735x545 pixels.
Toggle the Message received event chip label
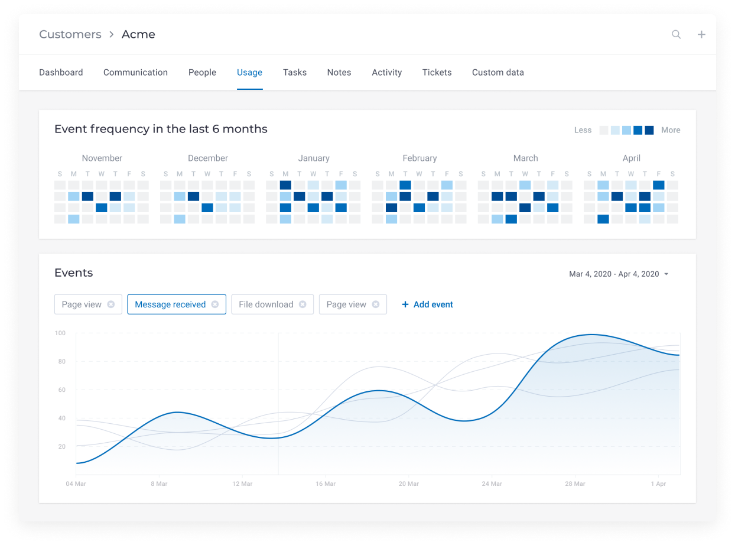click(170, 304)
